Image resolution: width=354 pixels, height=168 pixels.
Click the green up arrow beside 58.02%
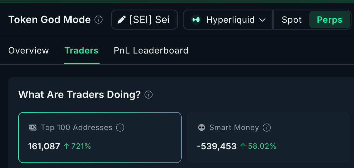point(243,146)
